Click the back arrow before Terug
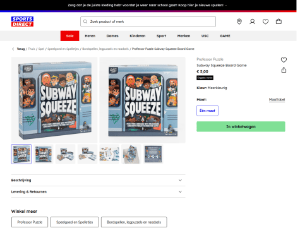The height and width of the screenshot is (240, 300). coord(13,49)
